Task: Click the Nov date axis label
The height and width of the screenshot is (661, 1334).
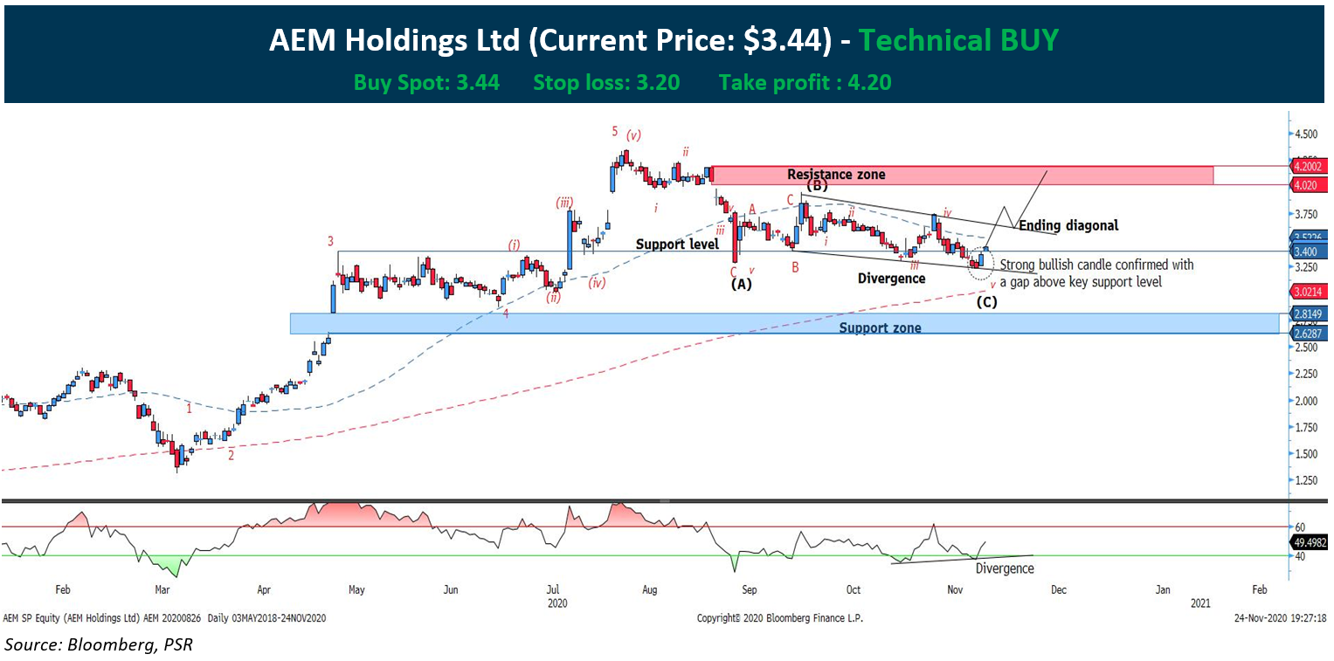Action: tap(955, 589)
